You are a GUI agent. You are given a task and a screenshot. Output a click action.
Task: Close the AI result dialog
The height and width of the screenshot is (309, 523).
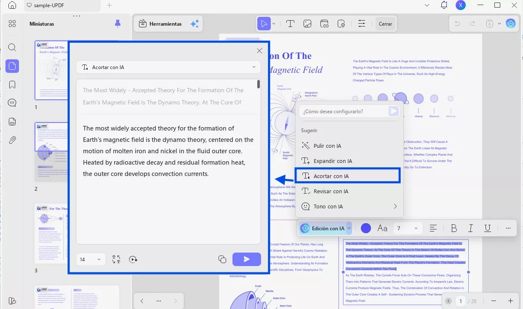[259, 51]
